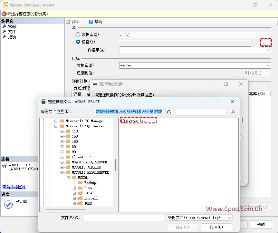Click the 定位备份文件 title database icon
The width and height of the screenshot is (278, 233).
click(43, 102)
